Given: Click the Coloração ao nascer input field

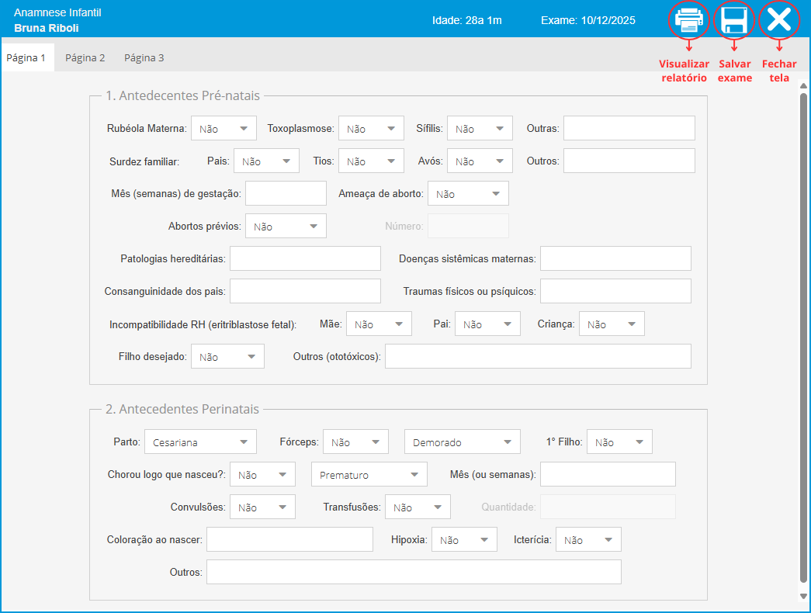Looking at the screenshot, I should pyautogui.click(x=289, y=540).
